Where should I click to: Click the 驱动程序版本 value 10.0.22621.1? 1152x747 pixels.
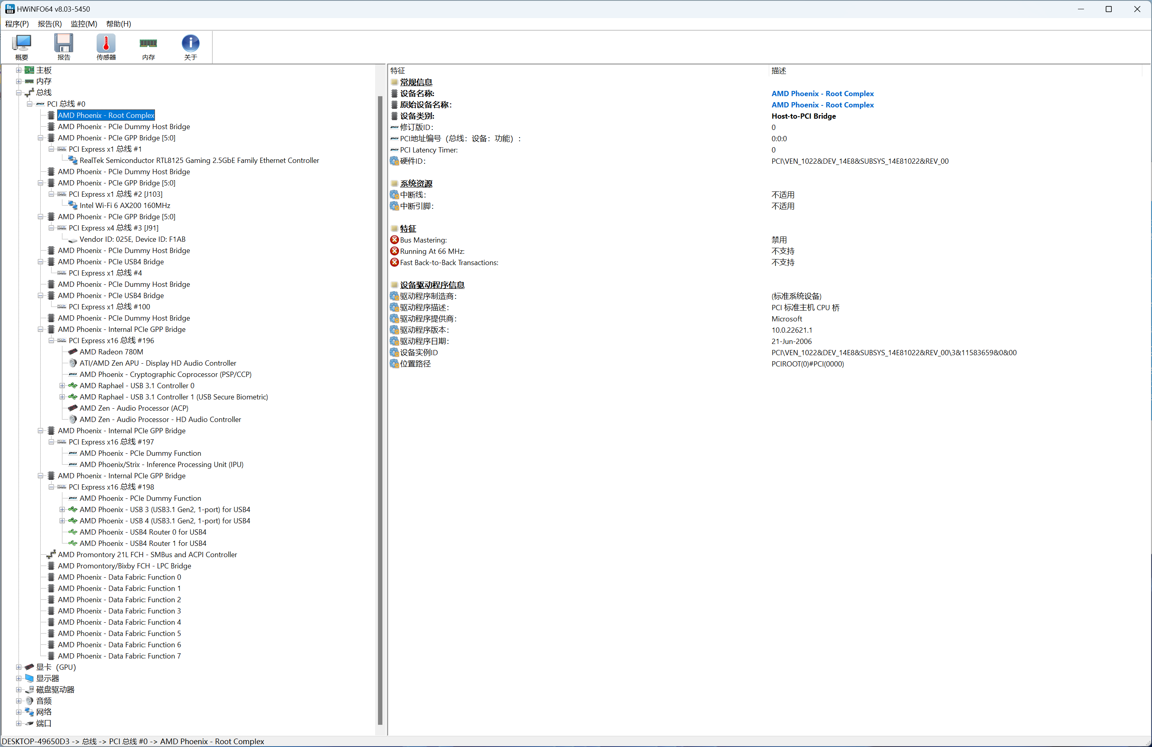tap(792, 330)
